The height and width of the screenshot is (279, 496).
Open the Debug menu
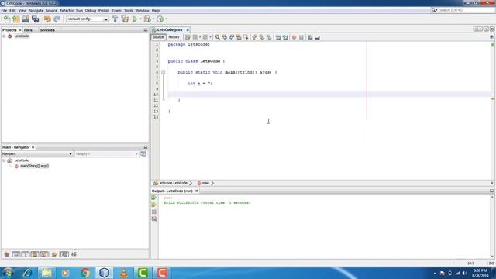click(x=91, y=10)
